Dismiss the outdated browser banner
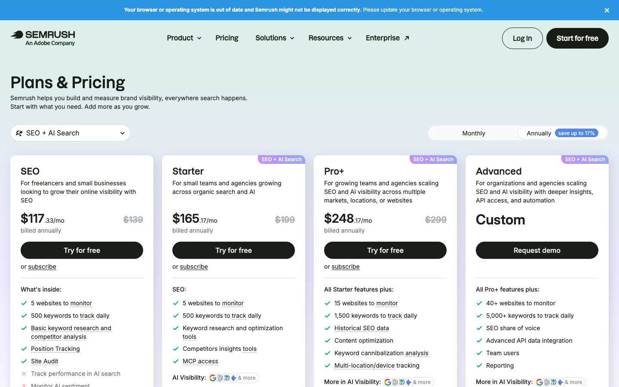 [607, 10]
